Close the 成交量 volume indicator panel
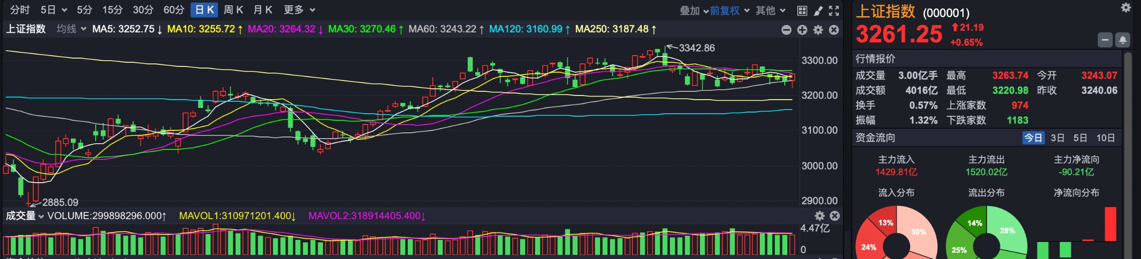Screen dimensions: 1141x259 click(x=835, y=216)
